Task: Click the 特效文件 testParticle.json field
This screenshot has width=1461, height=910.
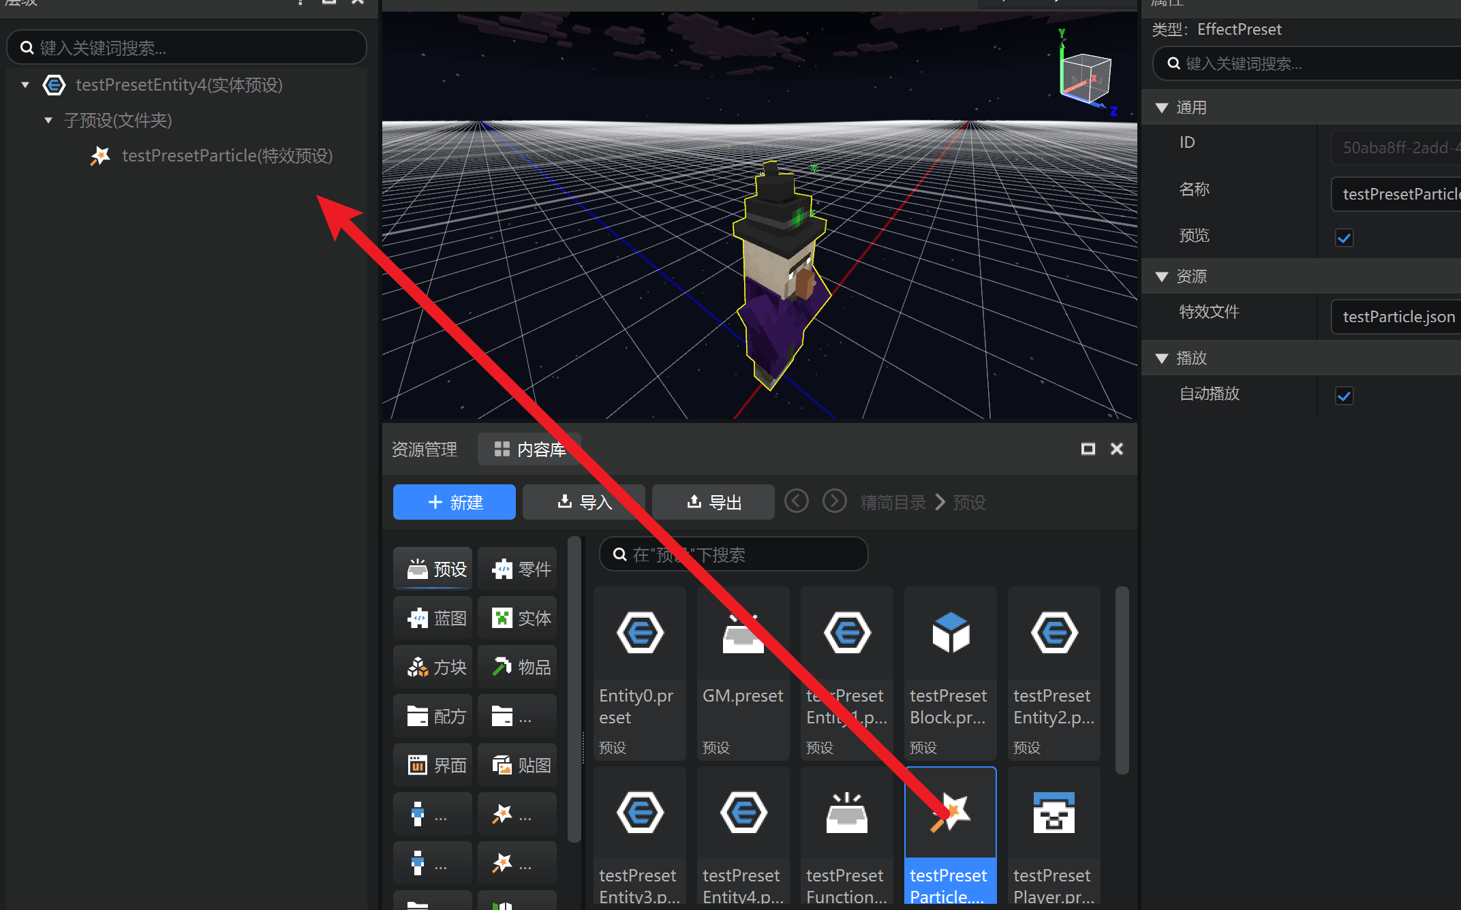Action: 1396,317
